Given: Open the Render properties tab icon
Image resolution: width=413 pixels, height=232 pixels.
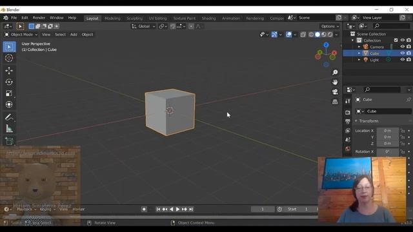Looking at the screenshot, I should (348, 113).
